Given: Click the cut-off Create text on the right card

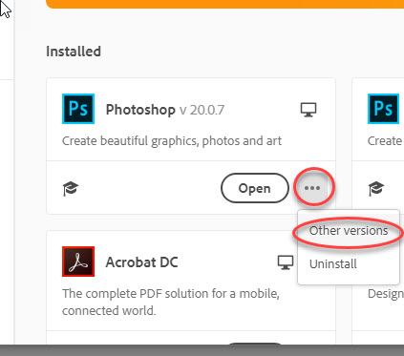Looking at the screenshot, I should pos(385,141).
